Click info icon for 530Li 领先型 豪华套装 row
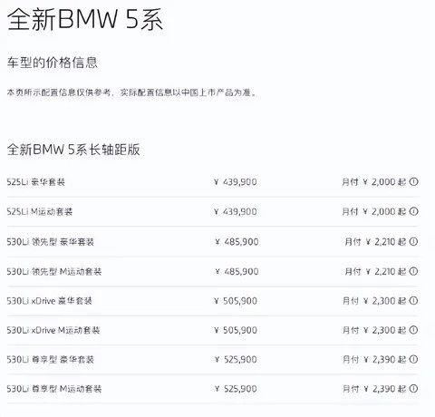This screenshot has height=417, width=435. (x=413, y=241)
